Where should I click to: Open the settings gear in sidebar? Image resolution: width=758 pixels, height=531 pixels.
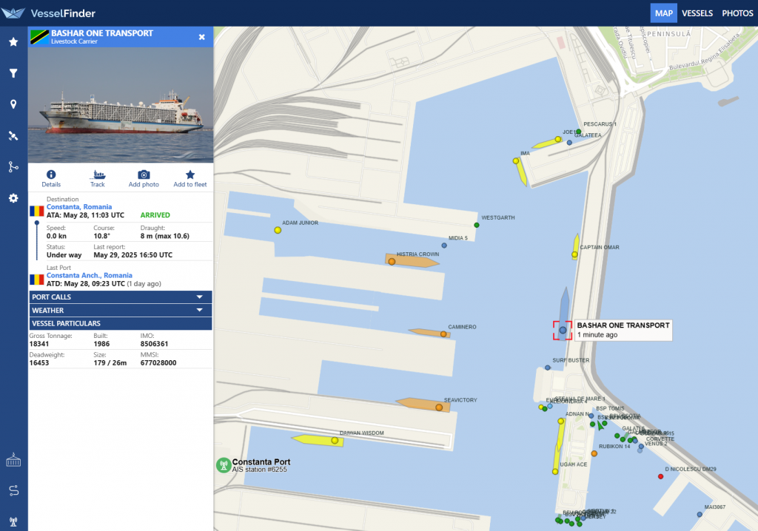(x=13, y=198)
